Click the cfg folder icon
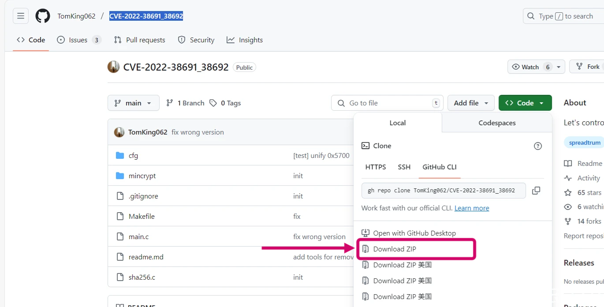Screen dimensions: 604x307 pos(120,155)
